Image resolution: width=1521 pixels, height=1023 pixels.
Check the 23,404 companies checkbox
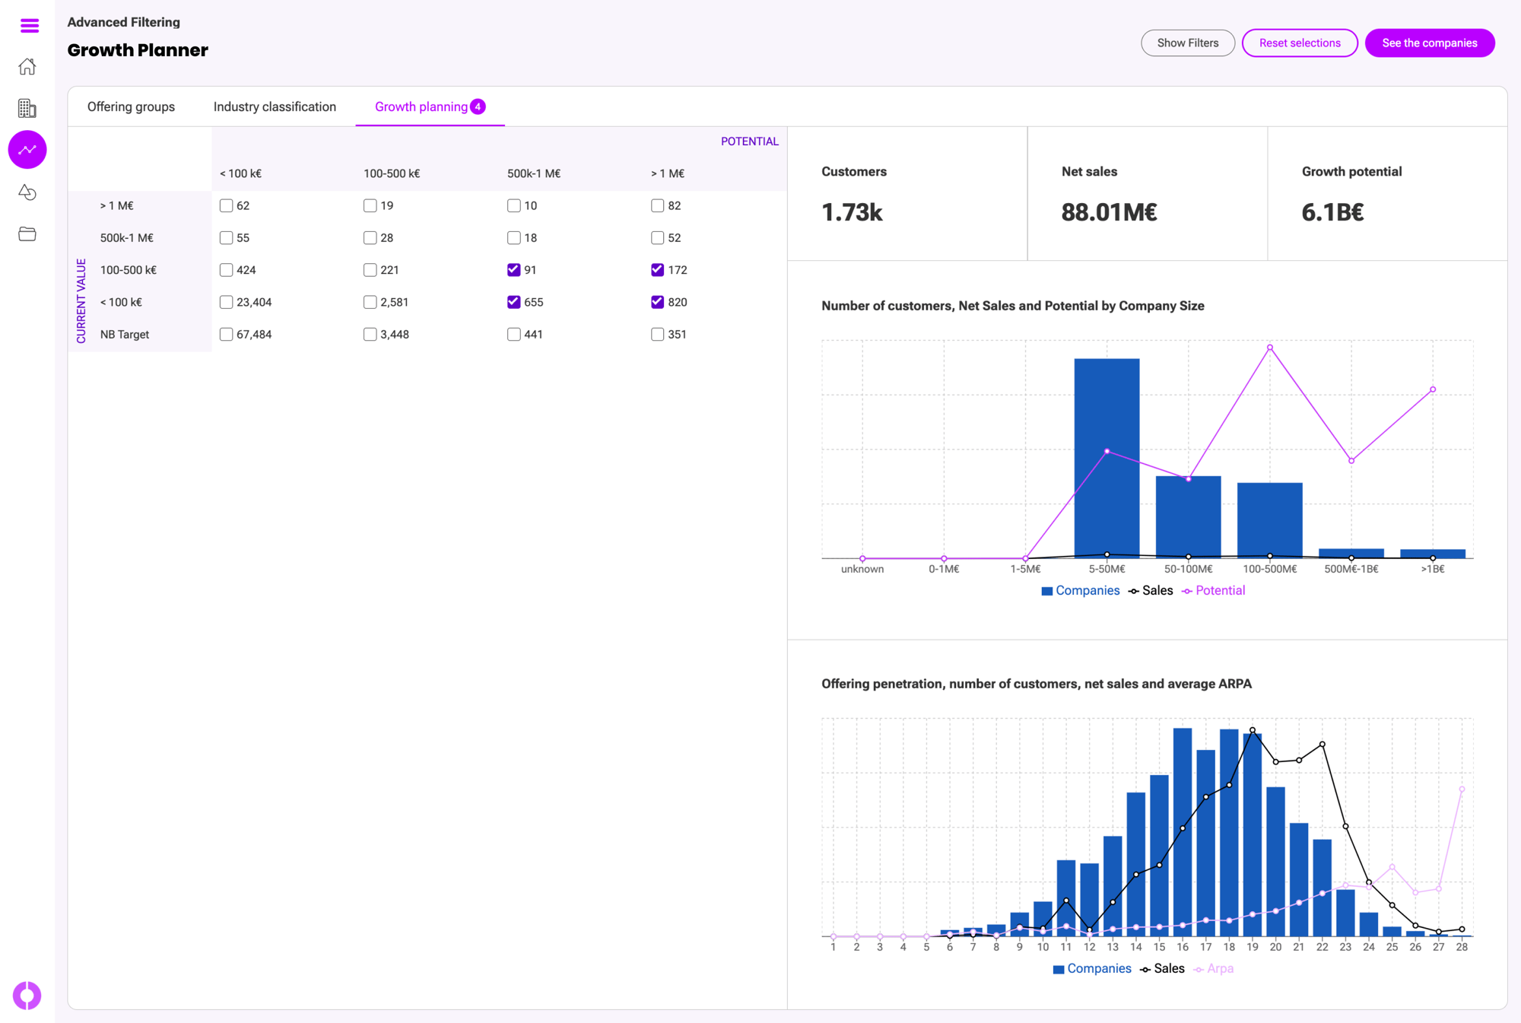226,302
